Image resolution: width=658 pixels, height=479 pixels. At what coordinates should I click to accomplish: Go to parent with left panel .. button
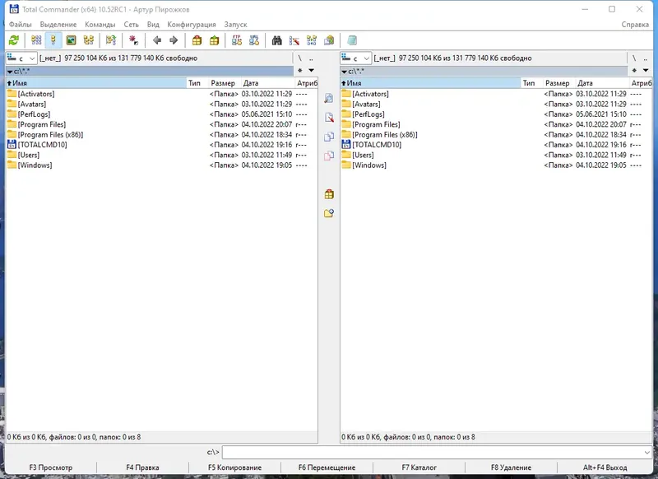coord(311,58)
